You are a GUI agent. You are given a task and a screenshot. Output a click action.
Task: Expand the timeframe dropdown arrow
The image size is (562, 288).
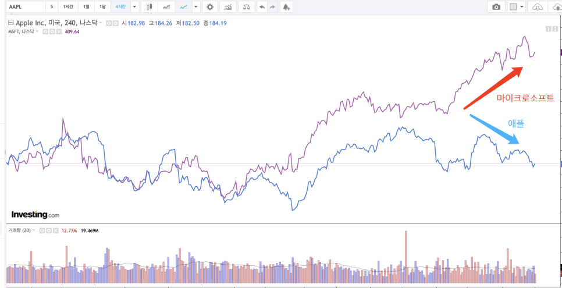coord(134,7)
